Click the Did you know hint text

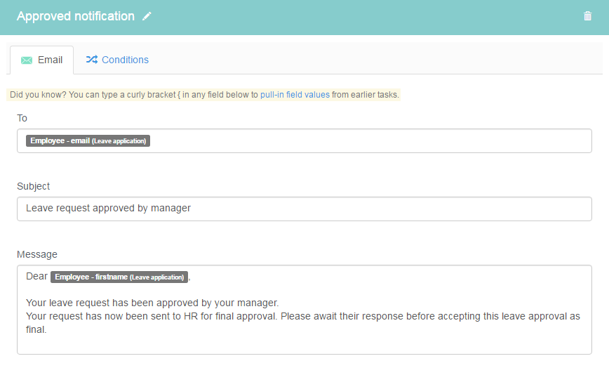203,95
